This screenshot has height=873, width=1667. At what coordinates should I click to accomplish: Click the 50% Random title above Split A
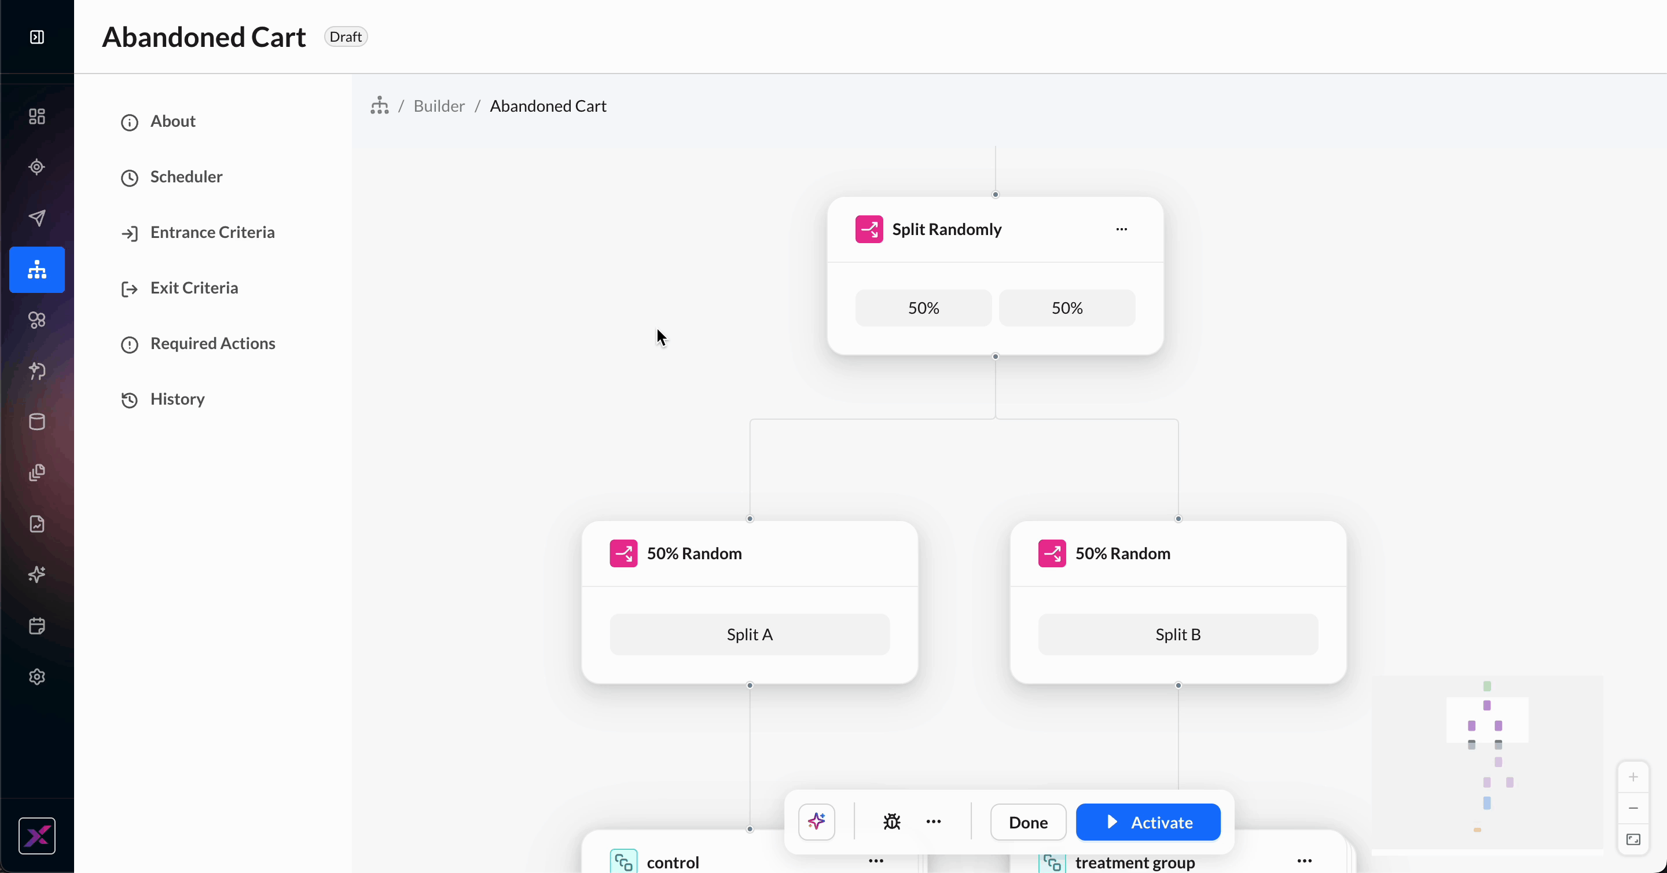[x=695, y=554]
